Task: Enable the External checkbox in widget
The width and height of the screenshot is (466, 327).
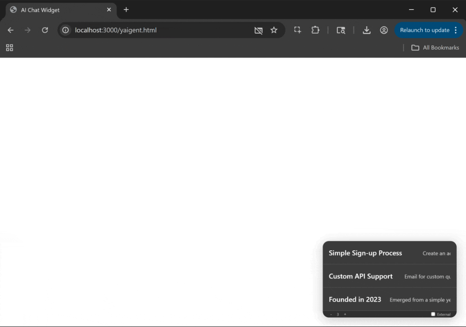Action: click(433, 314)
